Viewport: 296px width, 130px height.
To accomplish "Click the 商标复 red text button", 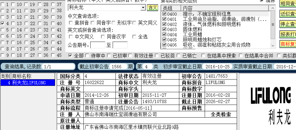I will tap(288, 44).
